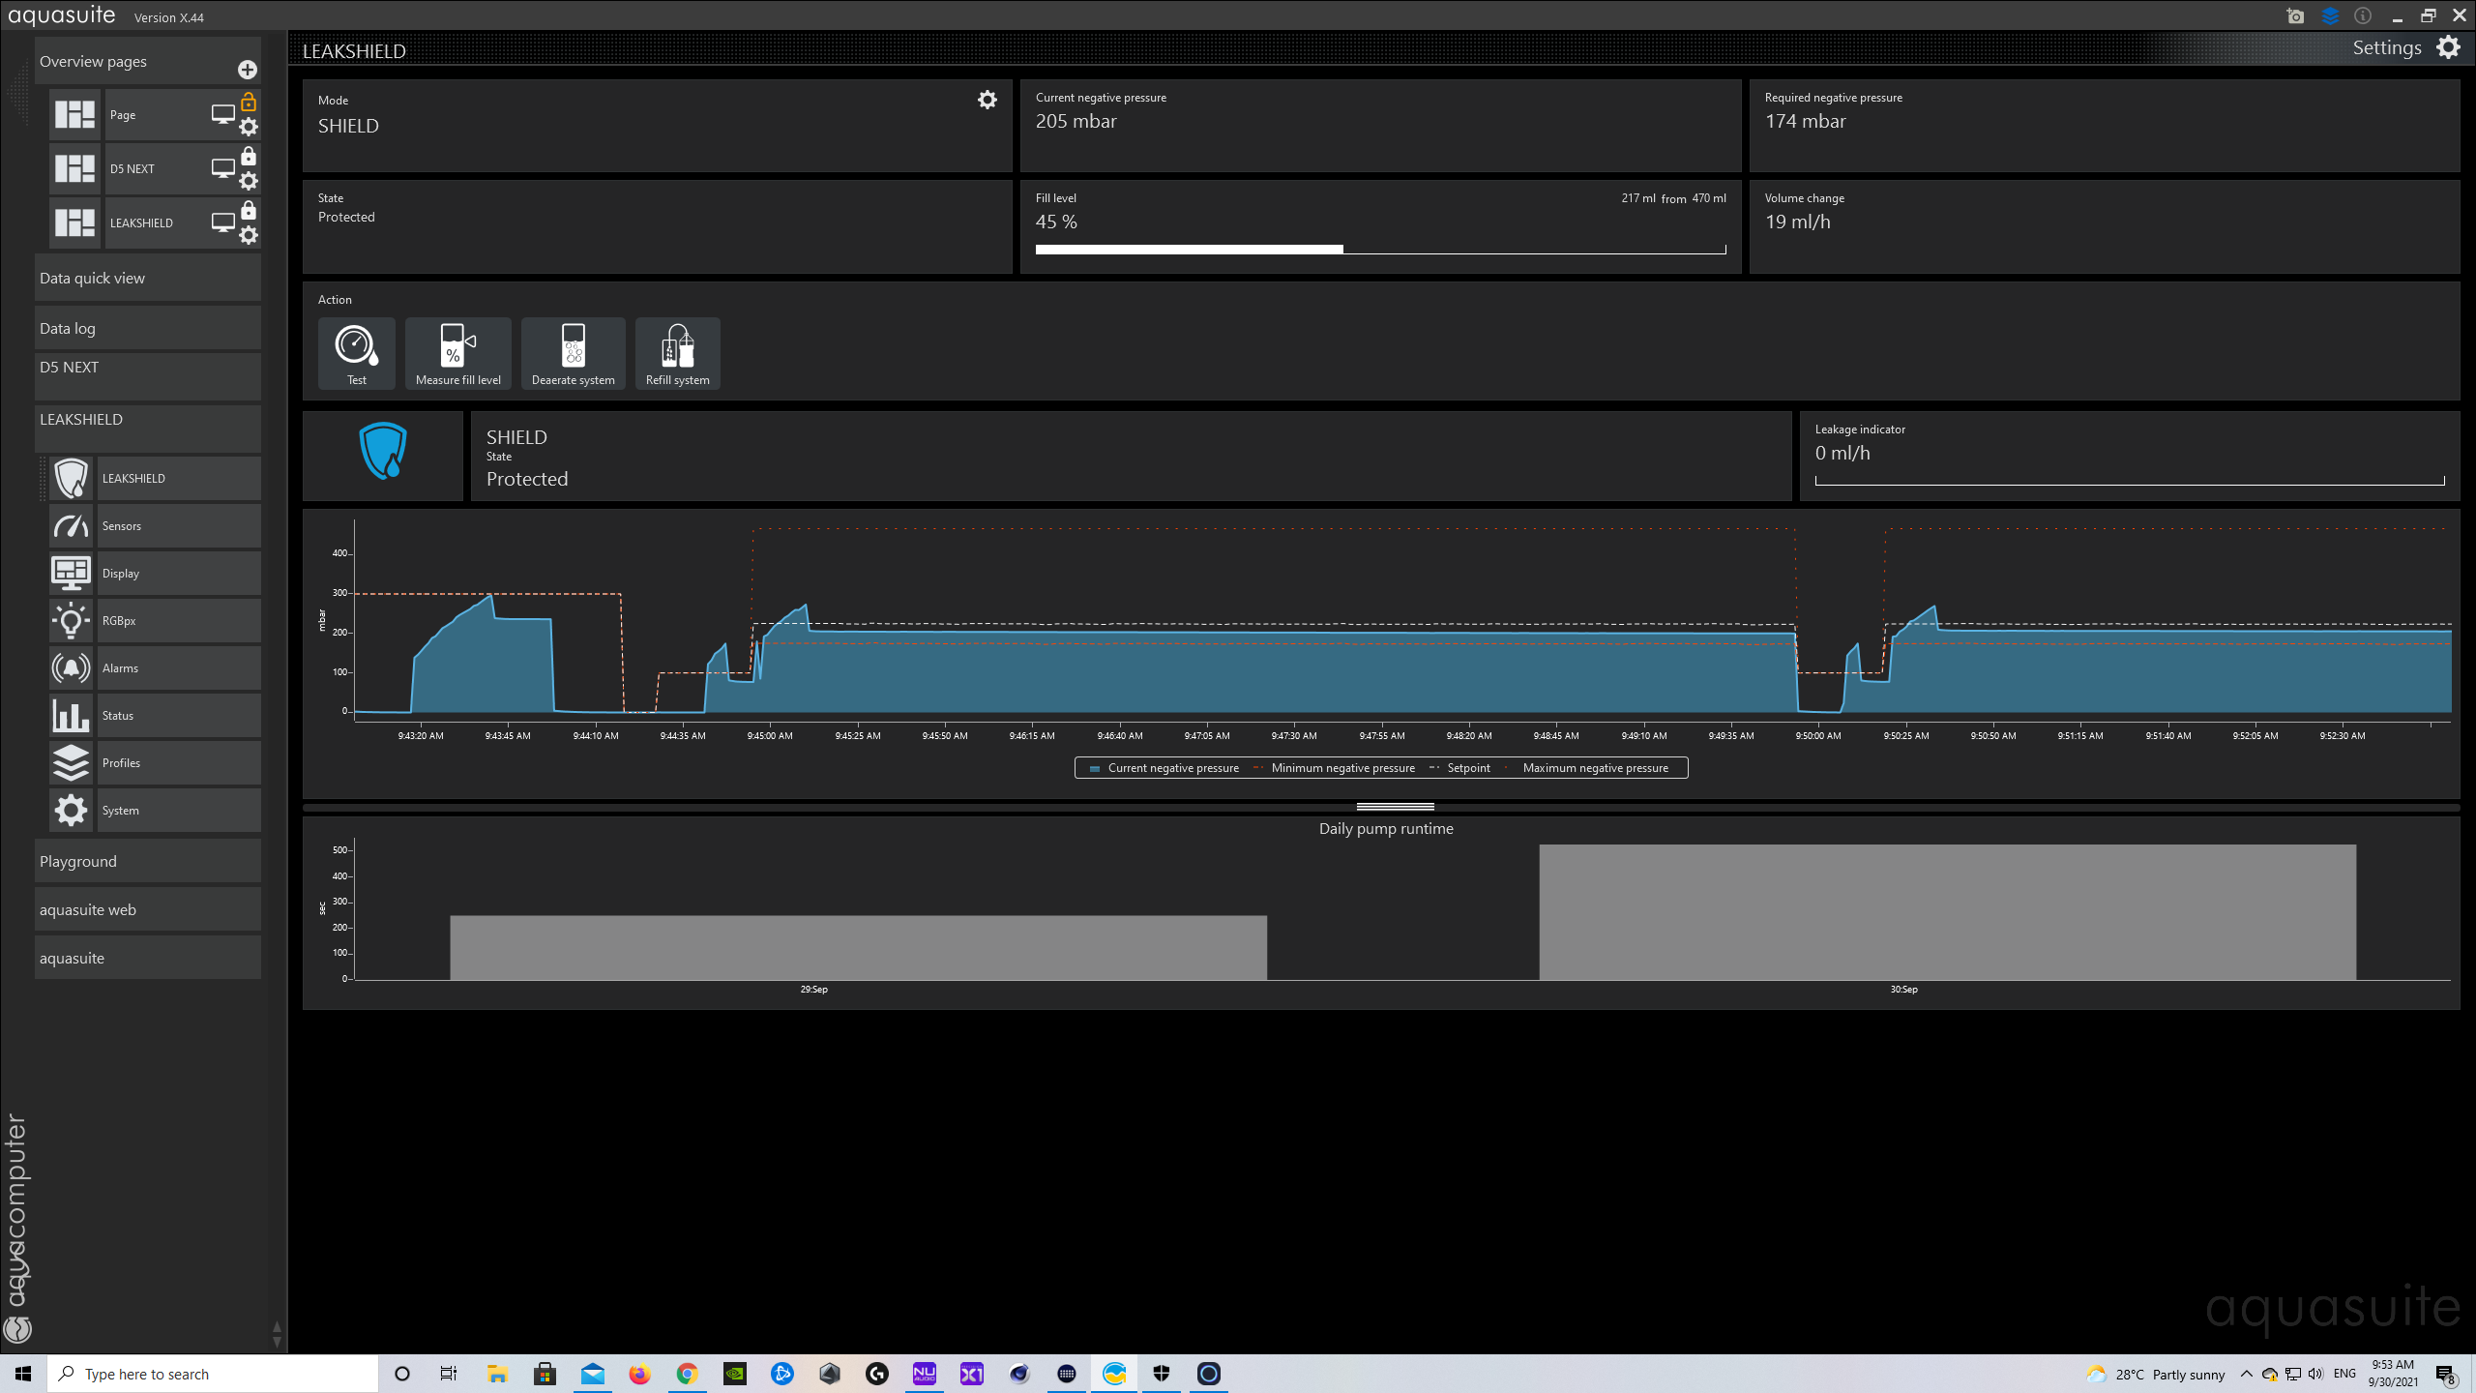Screen dimensions: 2476x1393
Task: Add a new overview page
Action: [x=248, y=70]
